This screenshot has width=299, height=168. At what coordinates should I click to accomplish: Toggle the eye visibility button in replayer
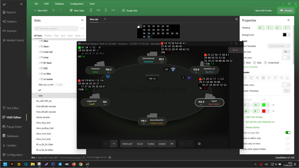point(172,144)
